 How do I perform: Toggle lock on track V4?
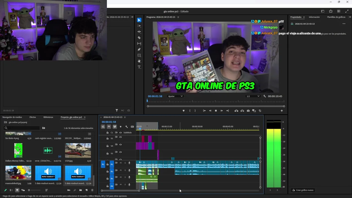point(108,146)
